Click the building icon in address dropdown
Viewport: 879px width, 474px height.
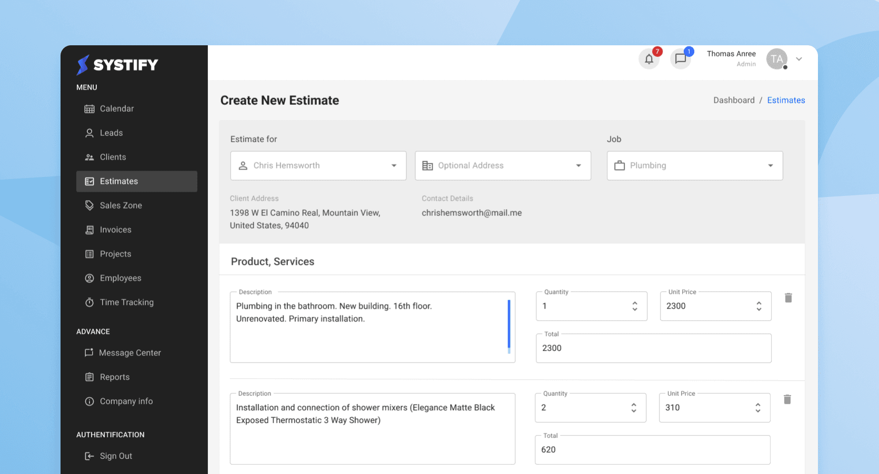[x=428, y=166]
